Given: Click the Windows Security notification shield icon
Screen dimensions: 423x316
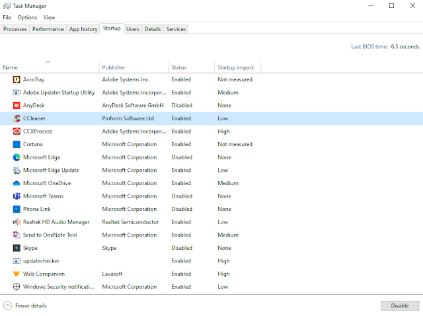Looking at the screenshot, I should pyautogui.click(x=17, y=287).
